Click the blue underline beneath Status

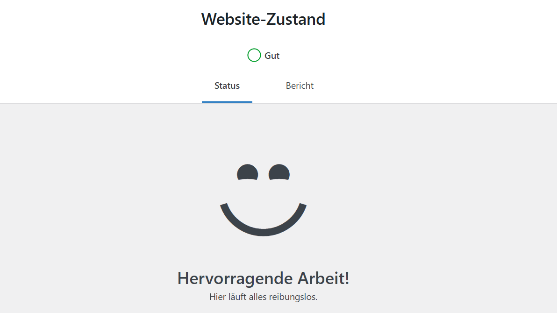227,102
